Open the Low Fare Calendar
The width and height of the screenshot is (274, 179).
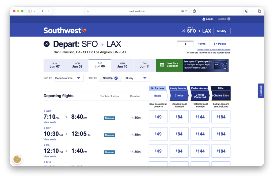tap(169, 65)
